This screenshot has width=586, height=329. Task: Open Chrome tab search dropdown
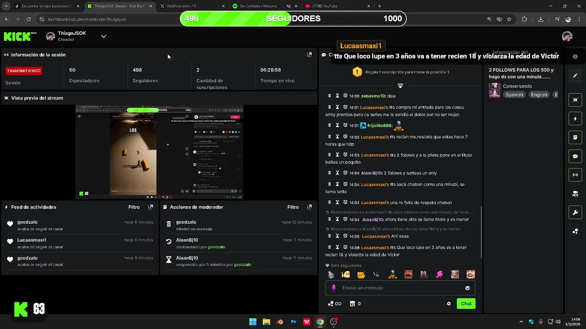(x=6, y=6)
